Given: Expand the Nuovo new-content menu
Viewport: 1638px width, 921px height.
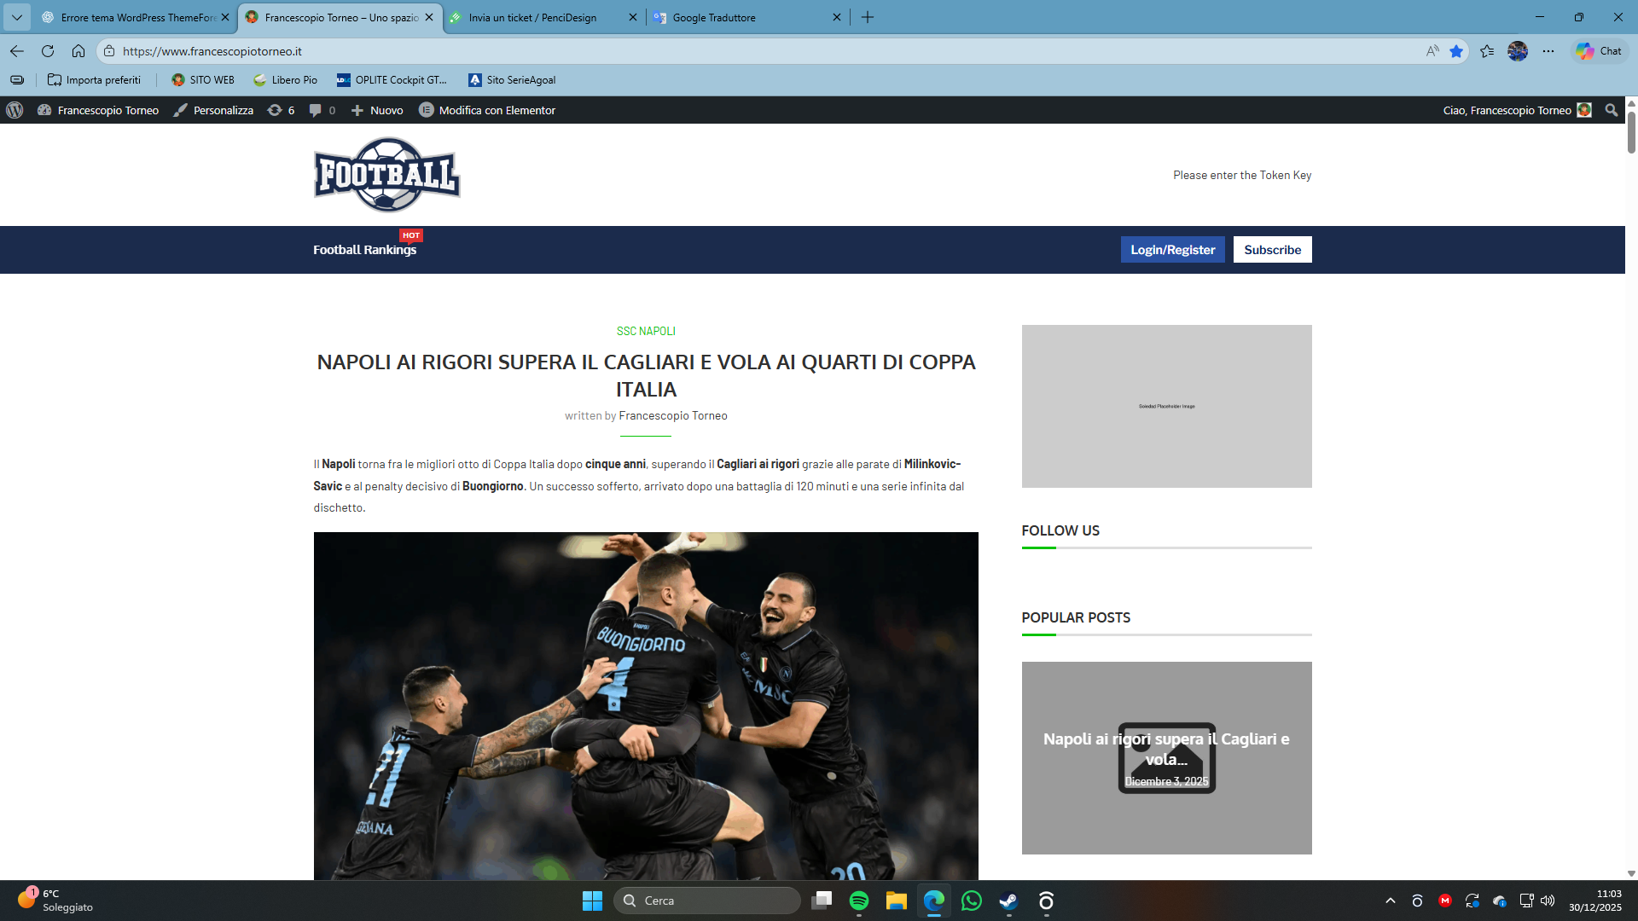Looking at the screenshot, I should (x=377, y=110).
